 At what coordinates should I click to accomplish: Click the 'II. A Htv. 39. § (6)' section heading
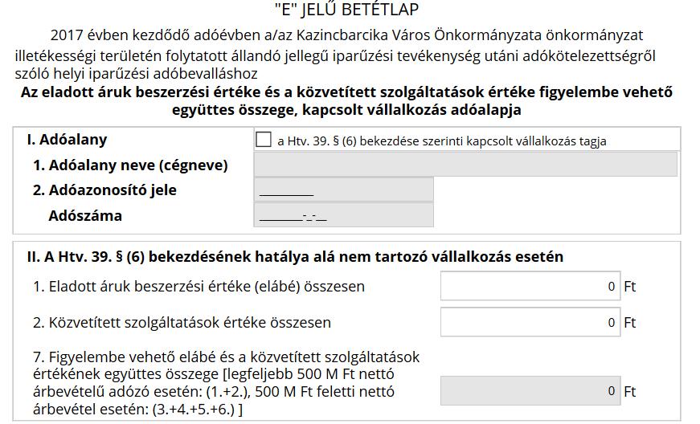tap(295, 257)
